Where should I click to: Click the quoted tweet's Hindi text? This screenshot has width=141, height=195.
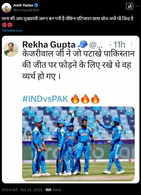coord(78,65)
